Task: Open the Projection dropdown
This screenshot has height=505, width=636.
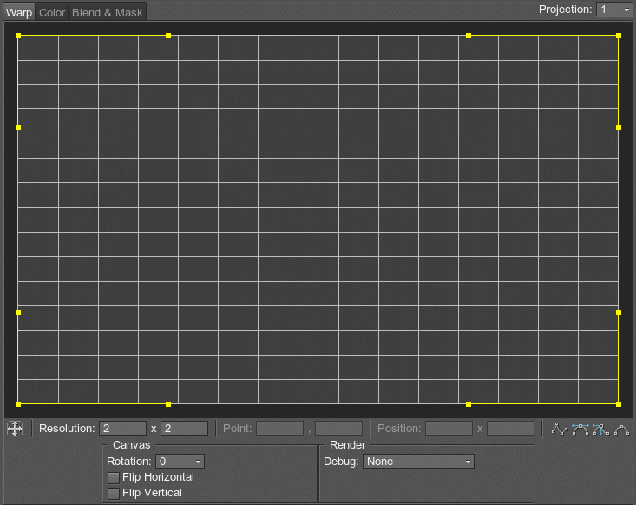Action: tap(614, 10)
